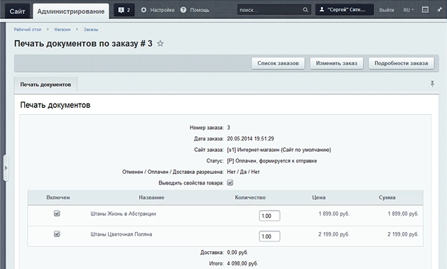The height and width of the screenshot is (269, 447).
Task: Click the search magnifier icon
Action: tap(306, 10)
